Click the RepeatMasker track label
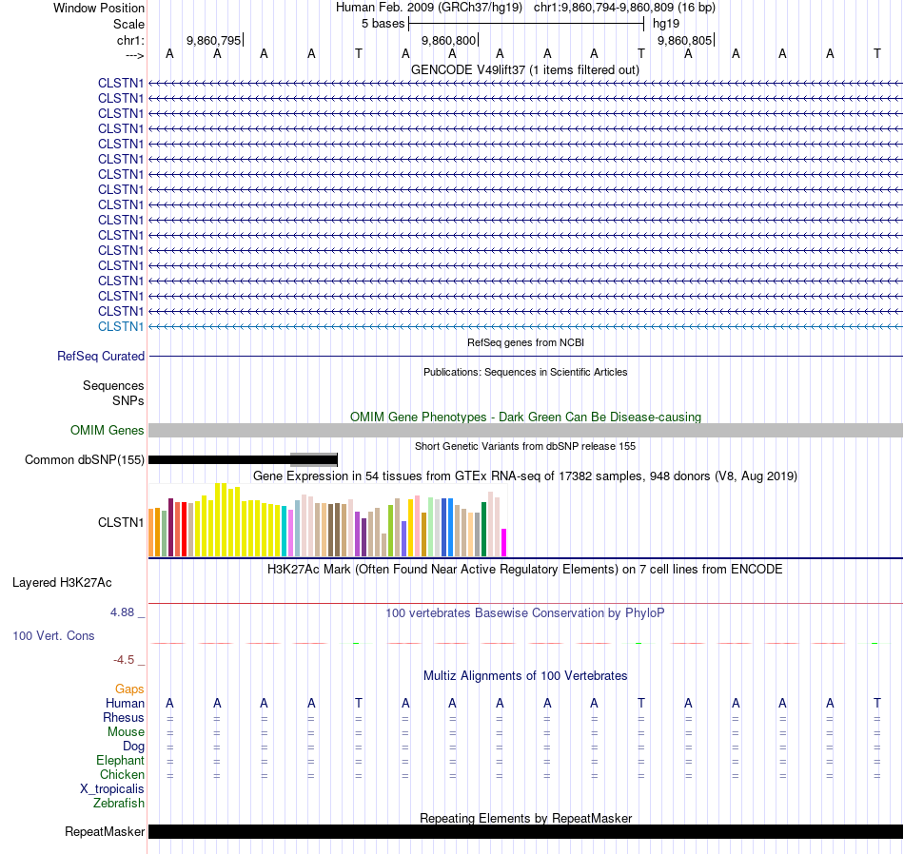Viewport: 904px width, 854px height. [x=105, y=831]
